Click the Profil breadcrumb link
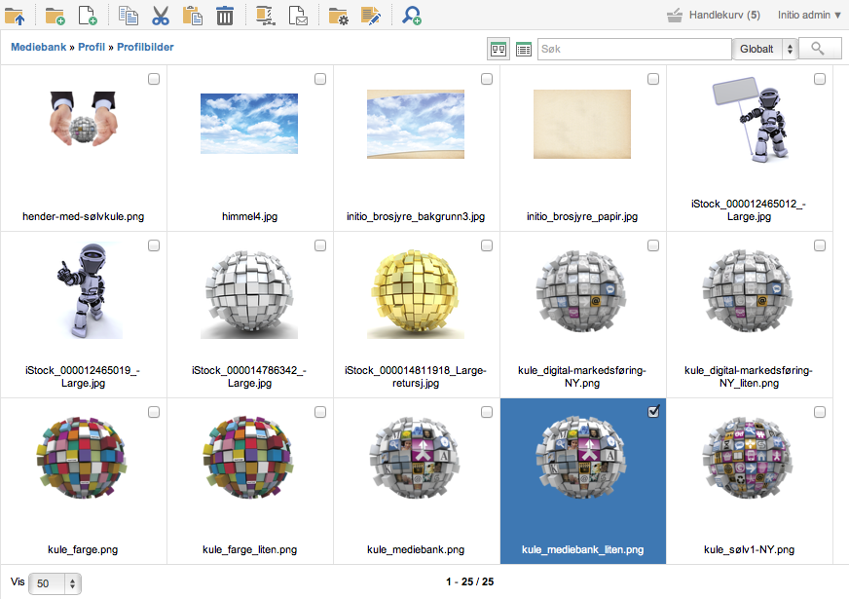Screen dimensions: 849x599 [92, 47]
